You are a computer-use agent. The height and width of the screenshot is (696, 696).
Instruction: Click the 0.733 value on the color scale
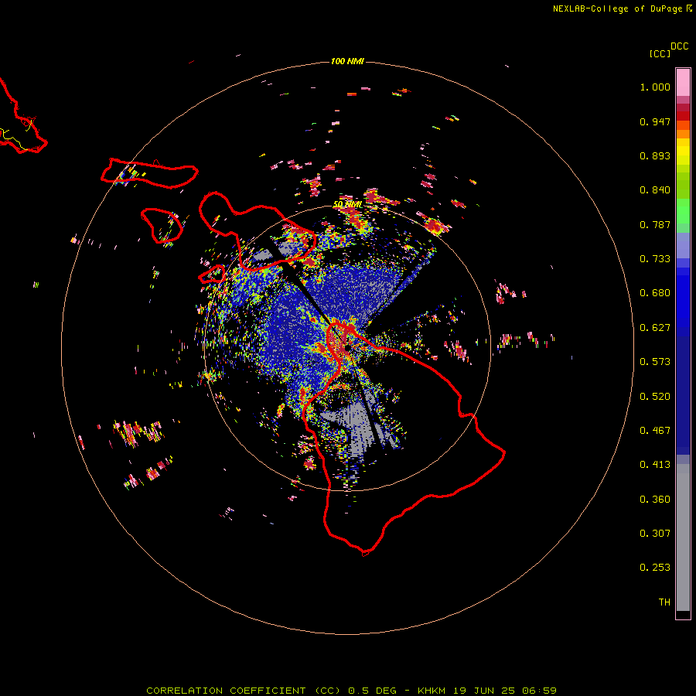(x=655, y=259)
